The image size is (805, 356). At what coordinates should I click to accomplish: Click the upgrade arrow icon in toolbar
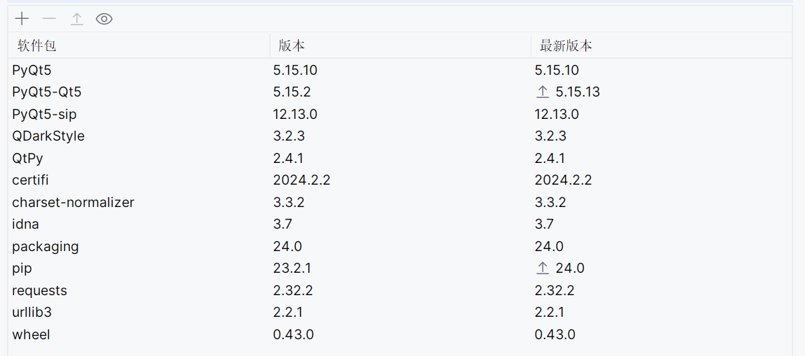pos(77,20)
